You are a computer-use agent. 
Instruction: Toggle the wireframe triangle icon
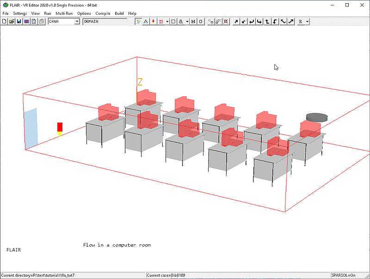coord(146,21)
